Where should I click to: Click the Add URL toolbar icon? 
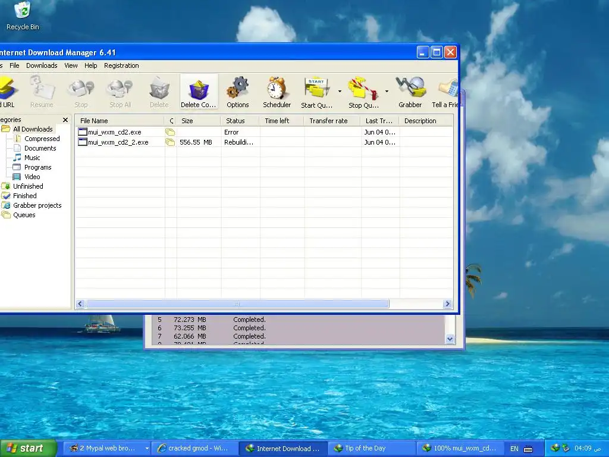8,92
